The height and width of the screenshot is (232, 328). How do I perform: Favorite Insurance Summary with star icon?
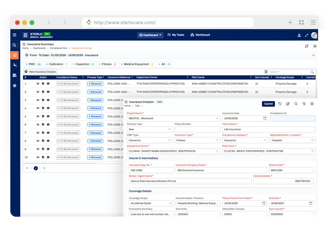[x=24, y=44]
